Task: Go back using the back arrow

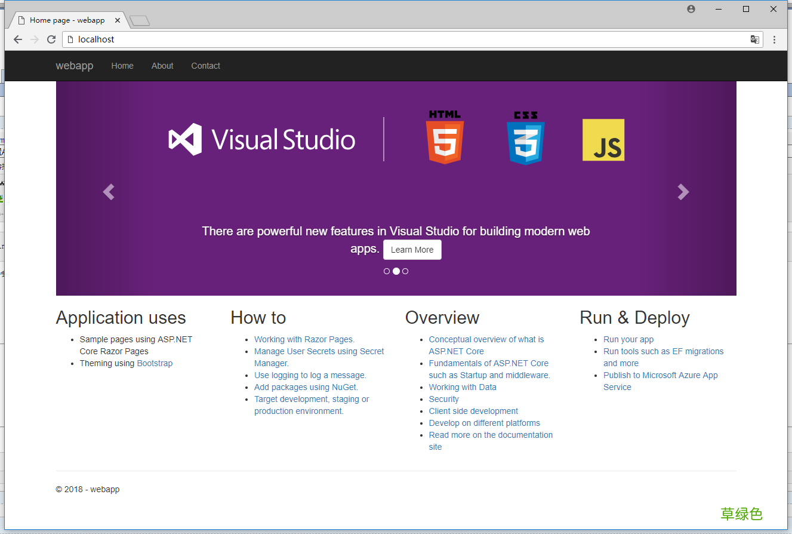Action: pos(17,39)
